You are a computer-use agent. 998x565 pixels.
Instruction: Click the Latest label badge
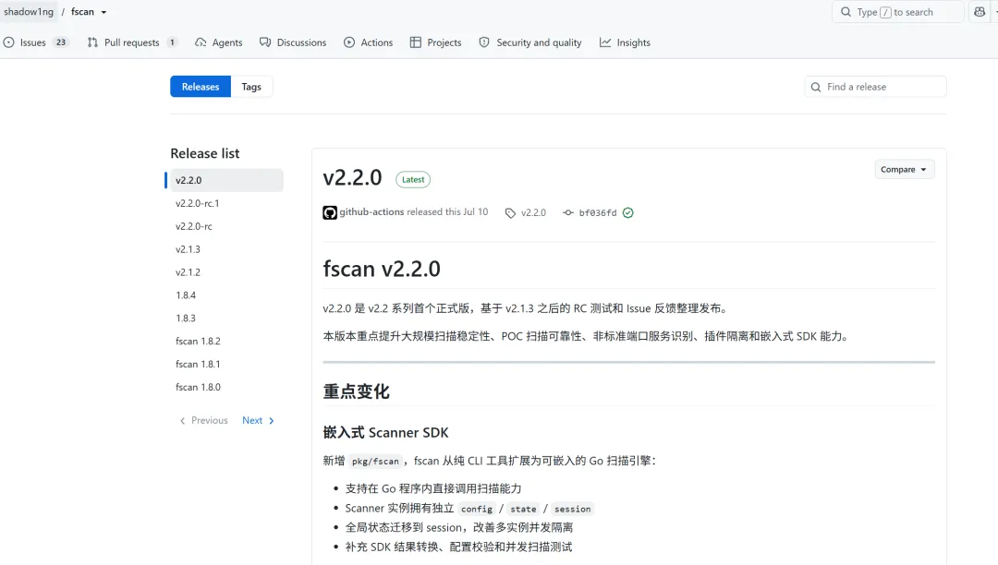pos(413,180)
